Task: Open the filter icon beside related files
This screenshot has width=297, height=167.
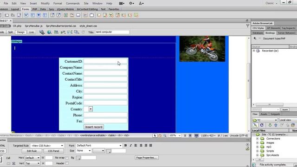Action: click(x=247, y=26)
